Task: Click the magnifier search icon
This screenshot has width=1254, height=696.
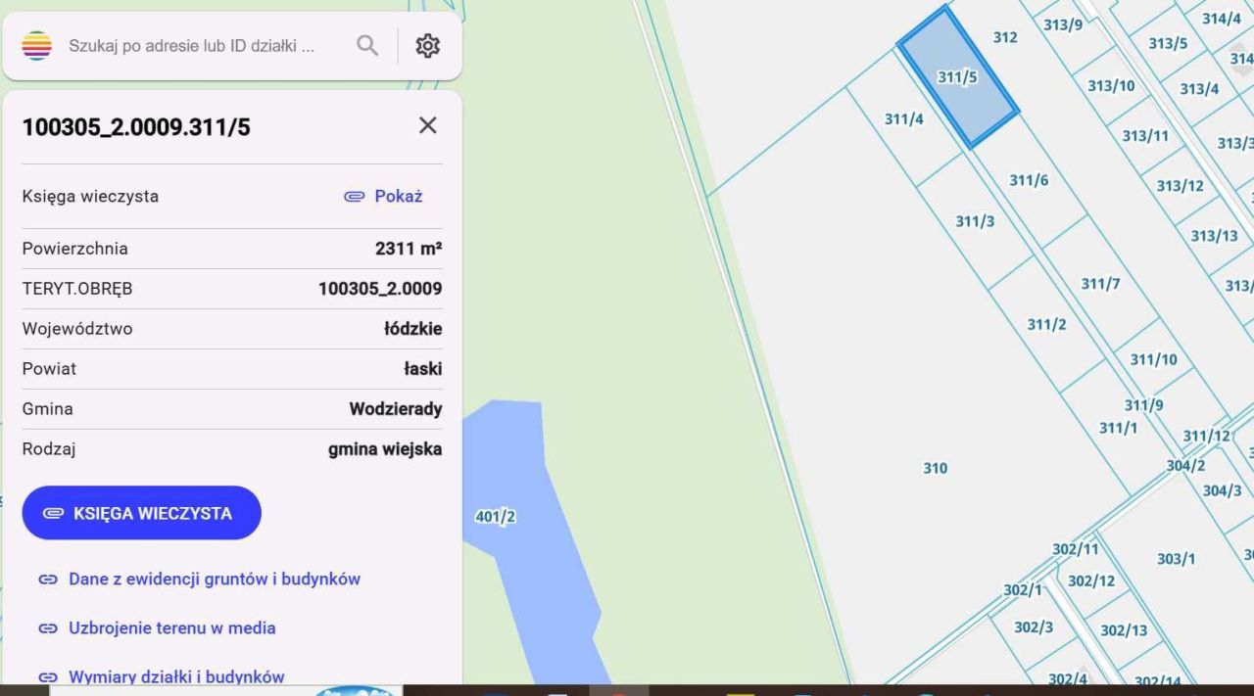Action: click(x=367, y=46)
